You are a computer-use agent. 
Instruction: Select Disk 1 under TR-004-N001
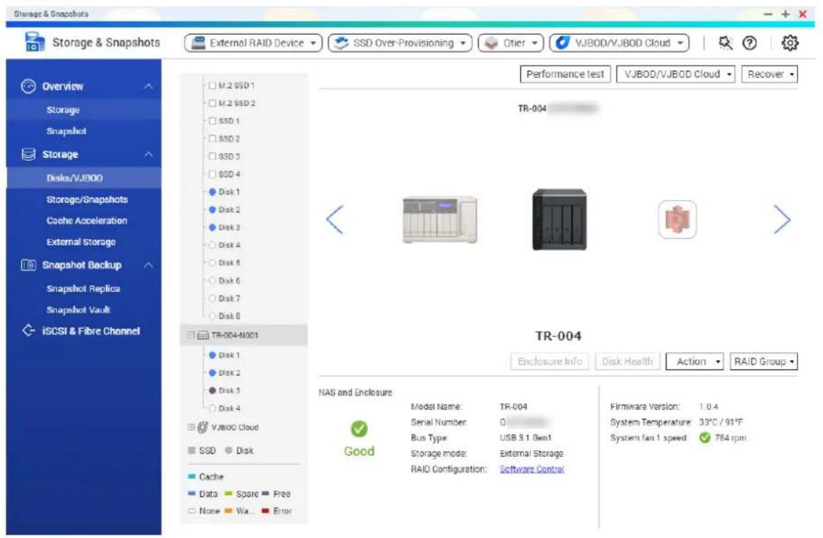(224, 355)
